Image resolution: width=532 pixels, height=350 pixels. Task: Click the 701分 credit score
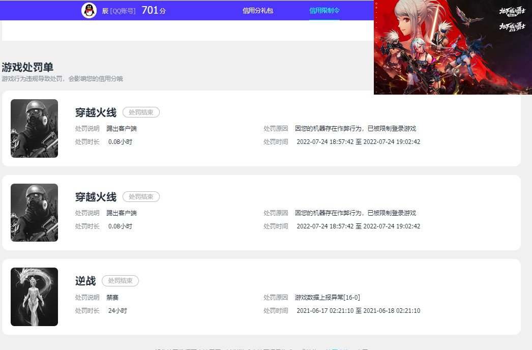click(x=154, y=10)
